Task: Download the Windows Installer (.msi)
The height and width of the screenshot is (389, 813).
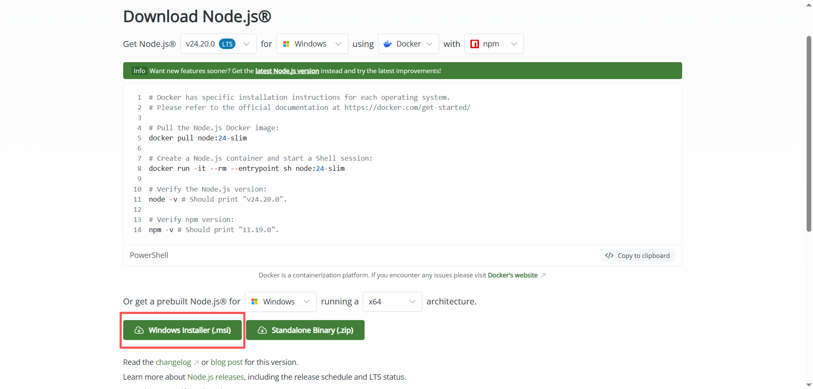Action: click(x=183, y=330)
